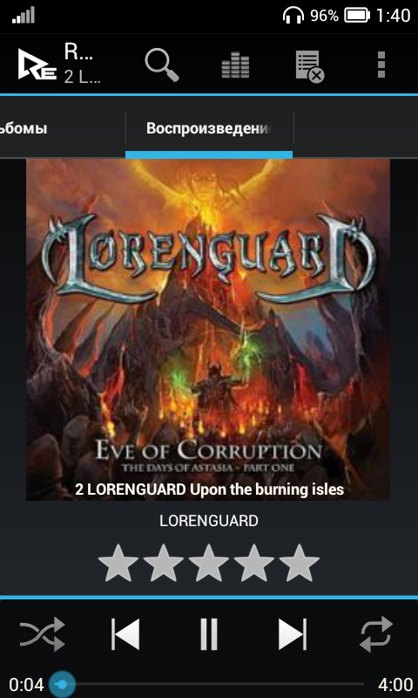Toggle repeat mode
Image resolution: width=418 pixels, height=698 pixels.
pos(376,633)
